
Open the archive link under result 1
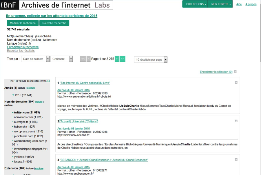click(74, 90)
